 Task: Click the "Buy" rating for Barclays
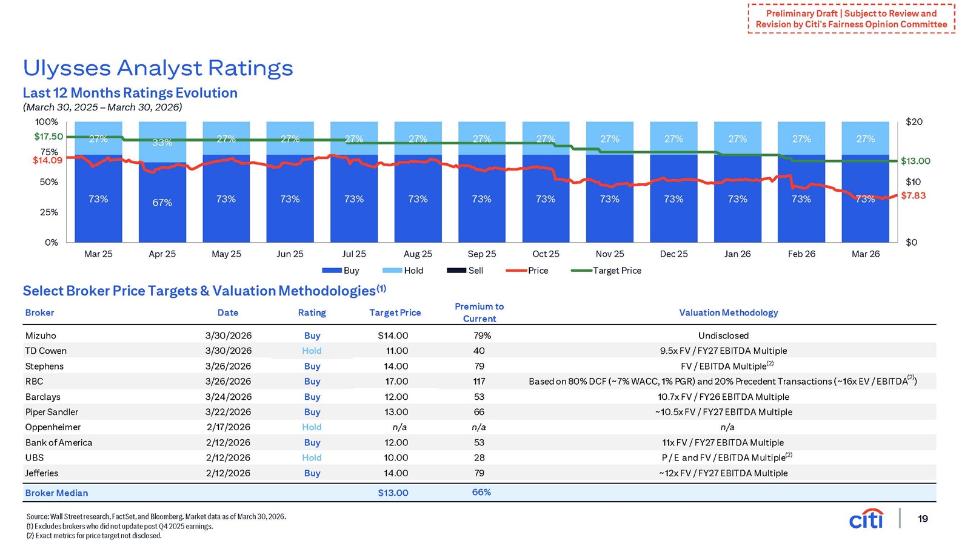pos(312,397)
